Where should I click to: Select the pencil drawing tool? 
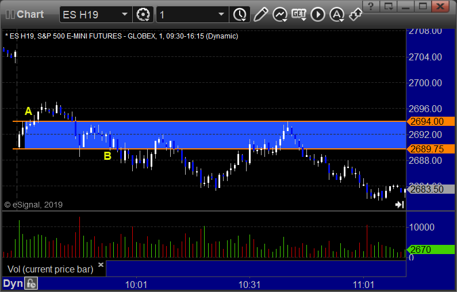pos(260,14)
